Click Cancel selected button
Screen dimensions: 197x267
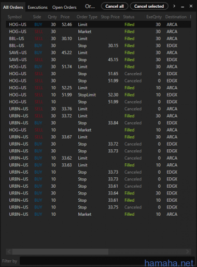pos(149,6)
